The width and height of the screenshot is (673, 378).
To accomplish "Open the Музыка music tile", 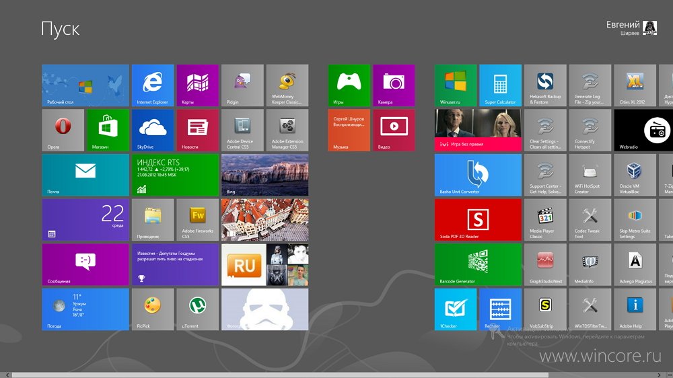I will [x=349, y=130].
